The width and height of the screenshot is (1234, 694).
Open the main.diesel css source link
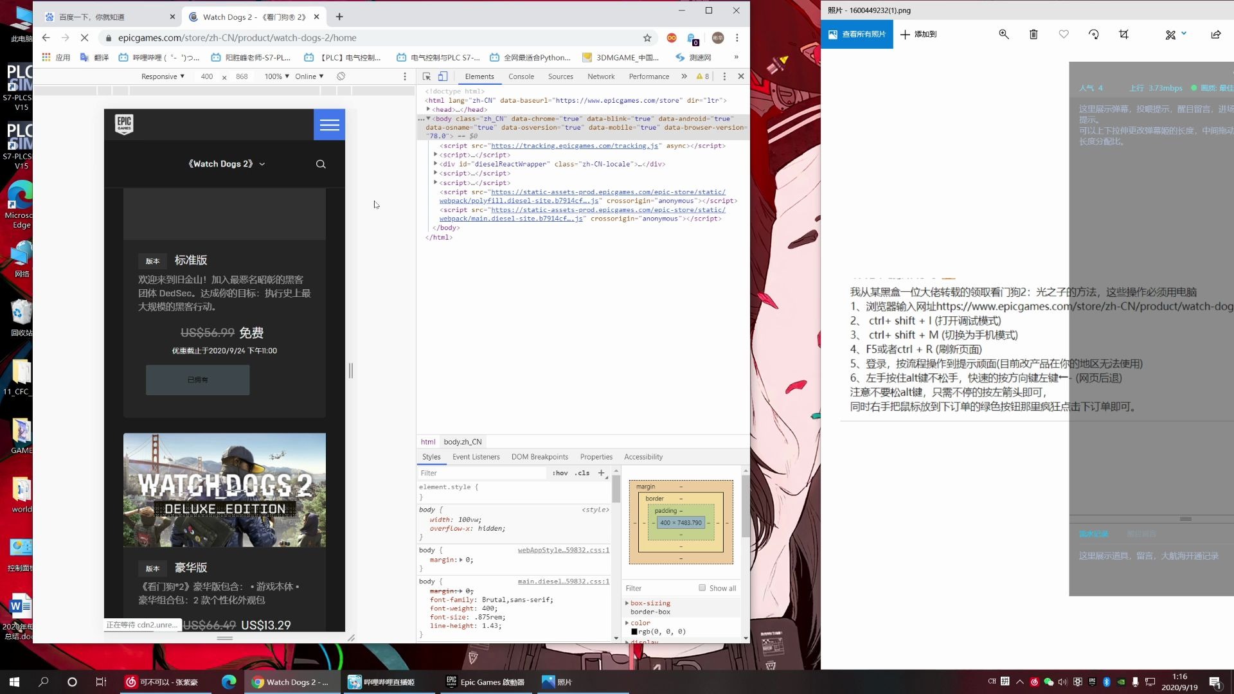pyautogui.click(x=564, y=582)
